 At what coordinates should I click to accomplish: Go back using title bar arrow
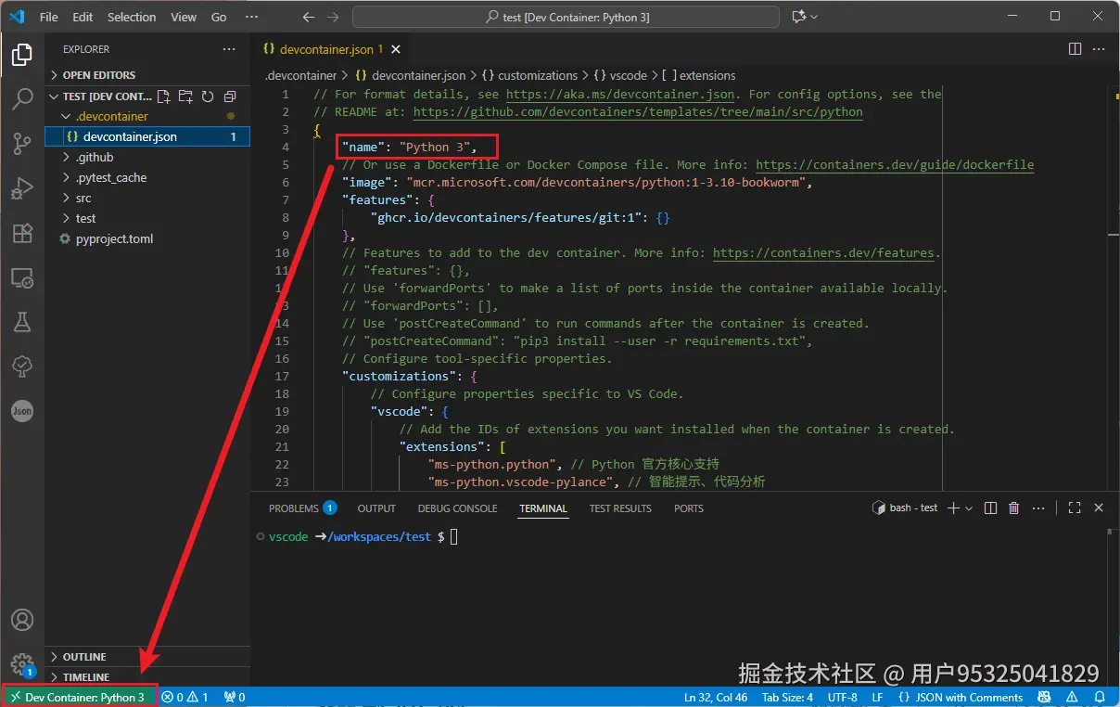(x=309, y=17)
